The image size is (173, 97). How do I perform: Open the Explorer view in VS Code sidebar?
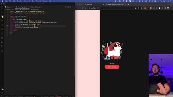[x=2, y=8]
